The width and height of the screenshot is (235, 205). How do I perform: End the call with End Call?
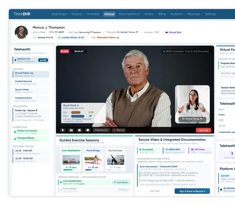pyautogui.click(x=203, y=130)
